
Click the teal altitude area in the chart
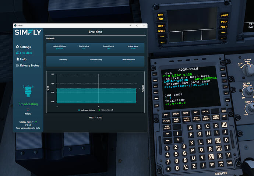[96, 96]
